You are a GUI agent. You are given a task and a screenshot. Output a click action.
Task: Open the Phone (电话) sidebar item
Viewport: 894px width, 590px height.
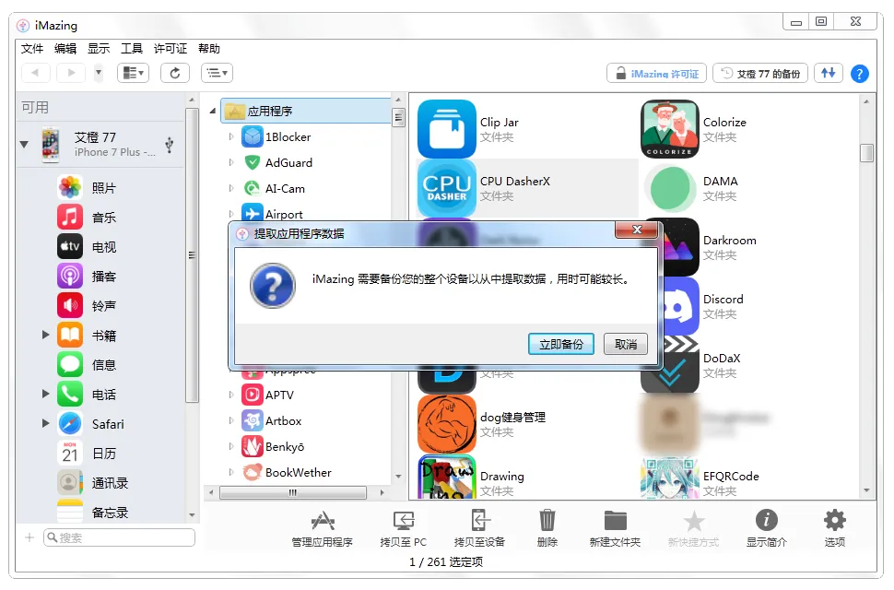click(88, 395)
